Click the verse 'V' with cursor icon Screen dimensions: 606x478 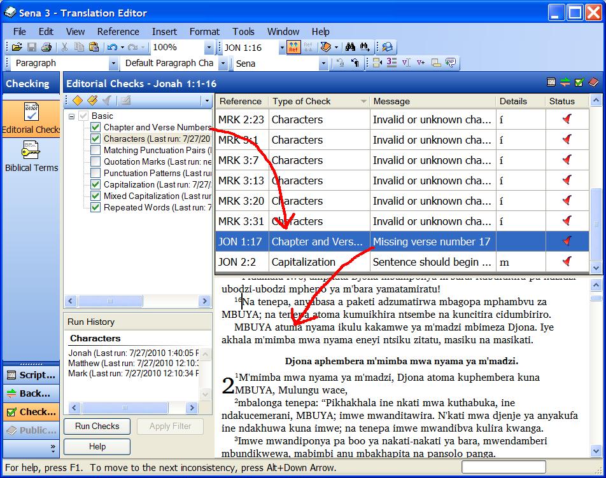[x=406, y=62]
